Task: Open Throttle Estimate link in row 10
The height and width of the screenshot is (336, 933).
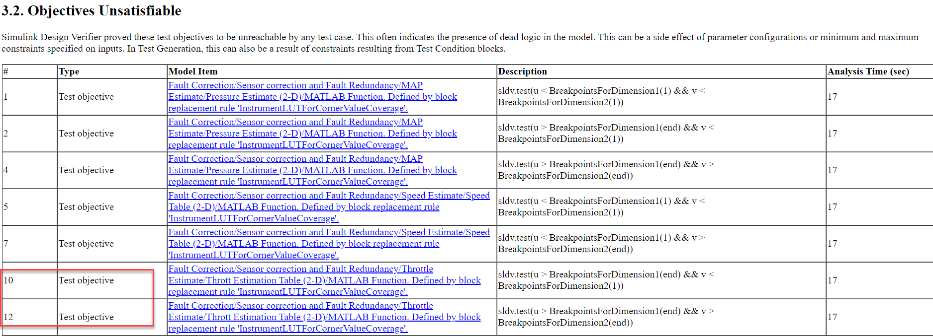Action: (324, 280)
